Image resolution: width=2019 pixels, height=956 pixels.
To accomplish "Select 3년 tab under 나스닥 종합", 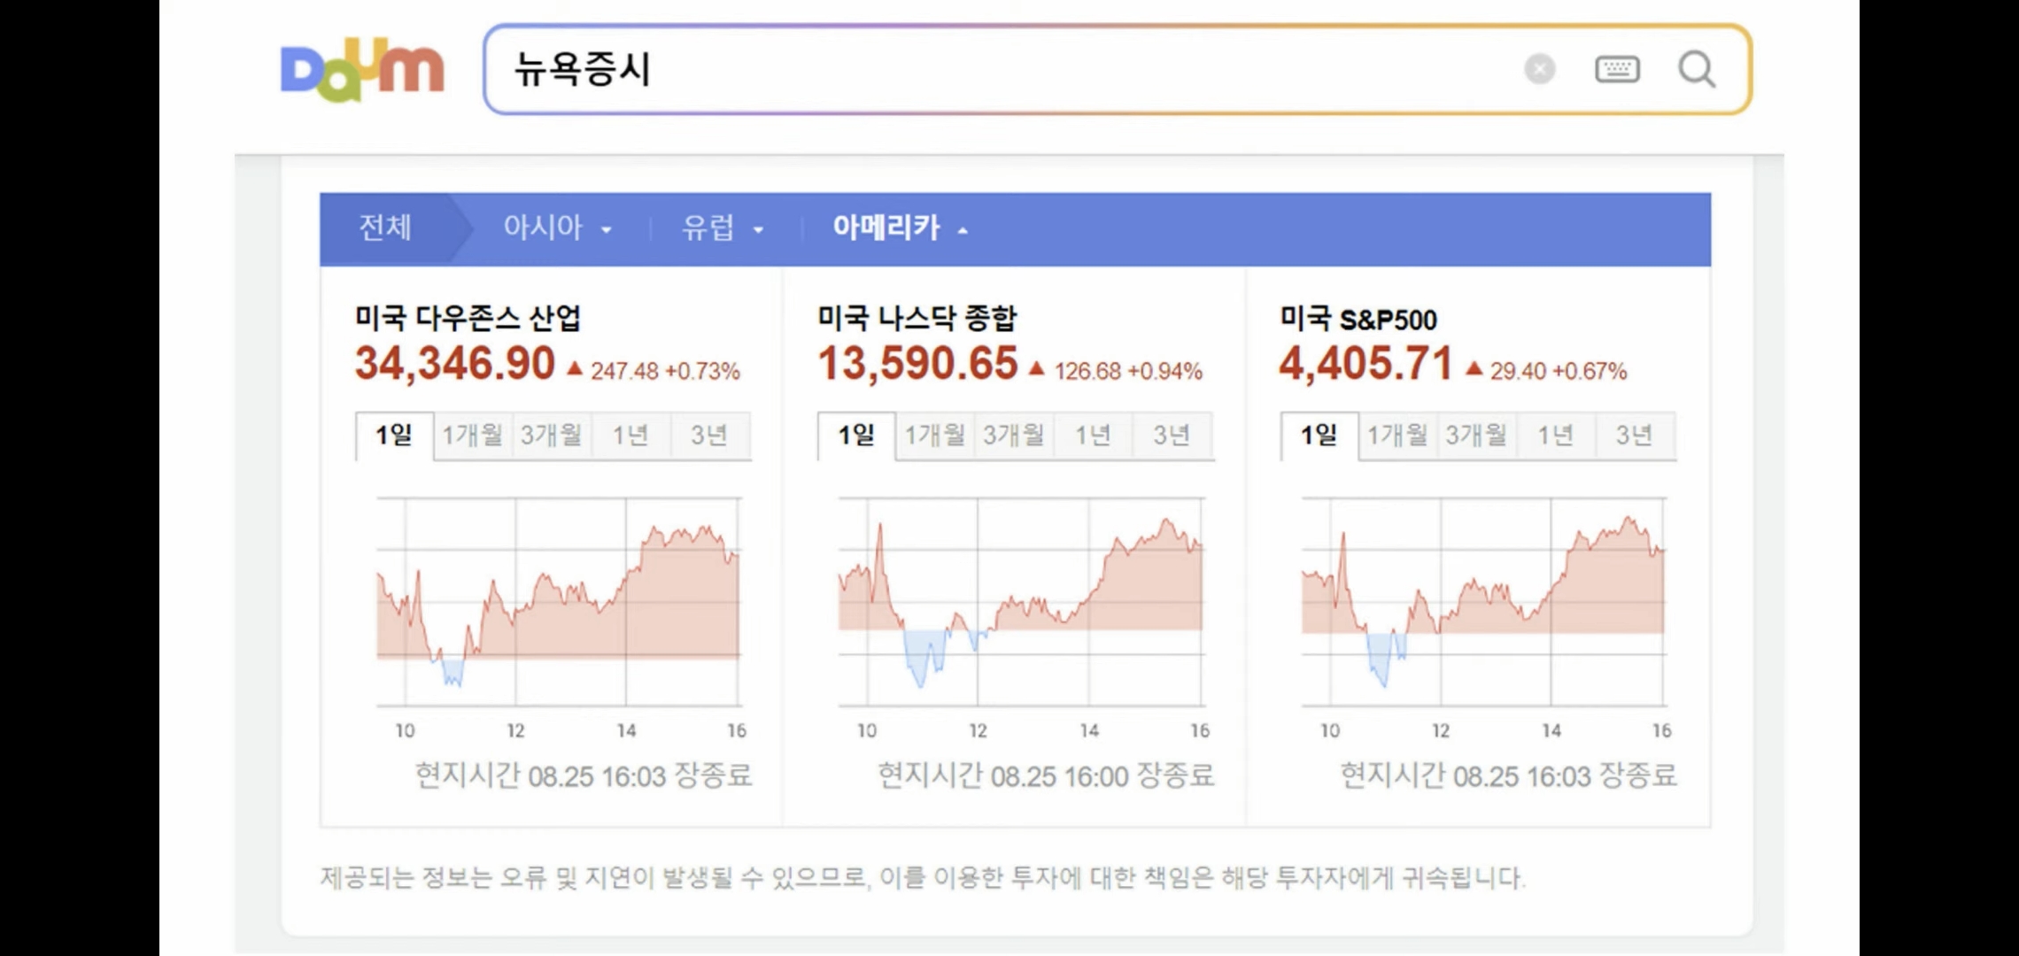I will pyautogui.click(x=1172, y=436).
